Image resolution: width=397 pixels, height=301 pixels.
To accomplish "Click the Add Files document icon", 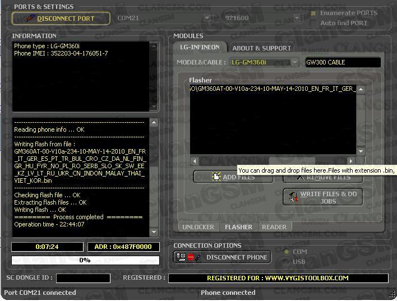I will tap(216, 177).
